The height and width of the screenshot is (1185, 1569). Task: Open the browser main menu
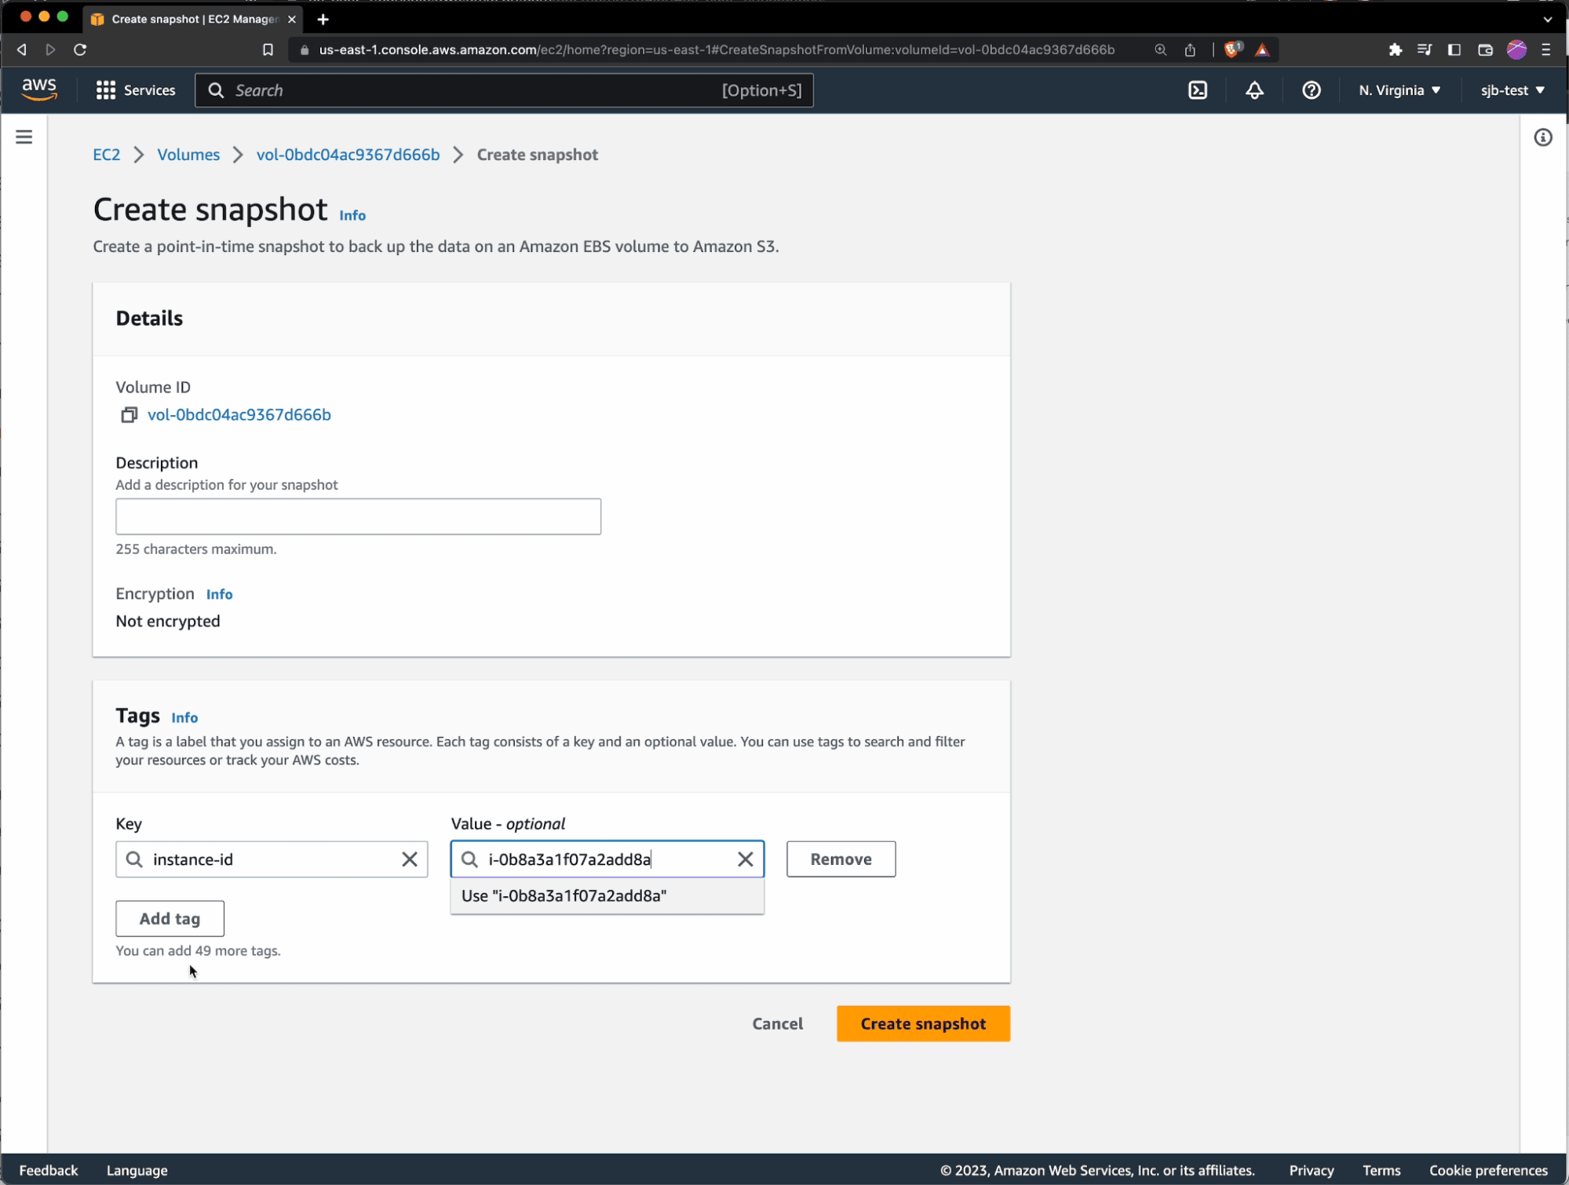[x=1546, y=49]
